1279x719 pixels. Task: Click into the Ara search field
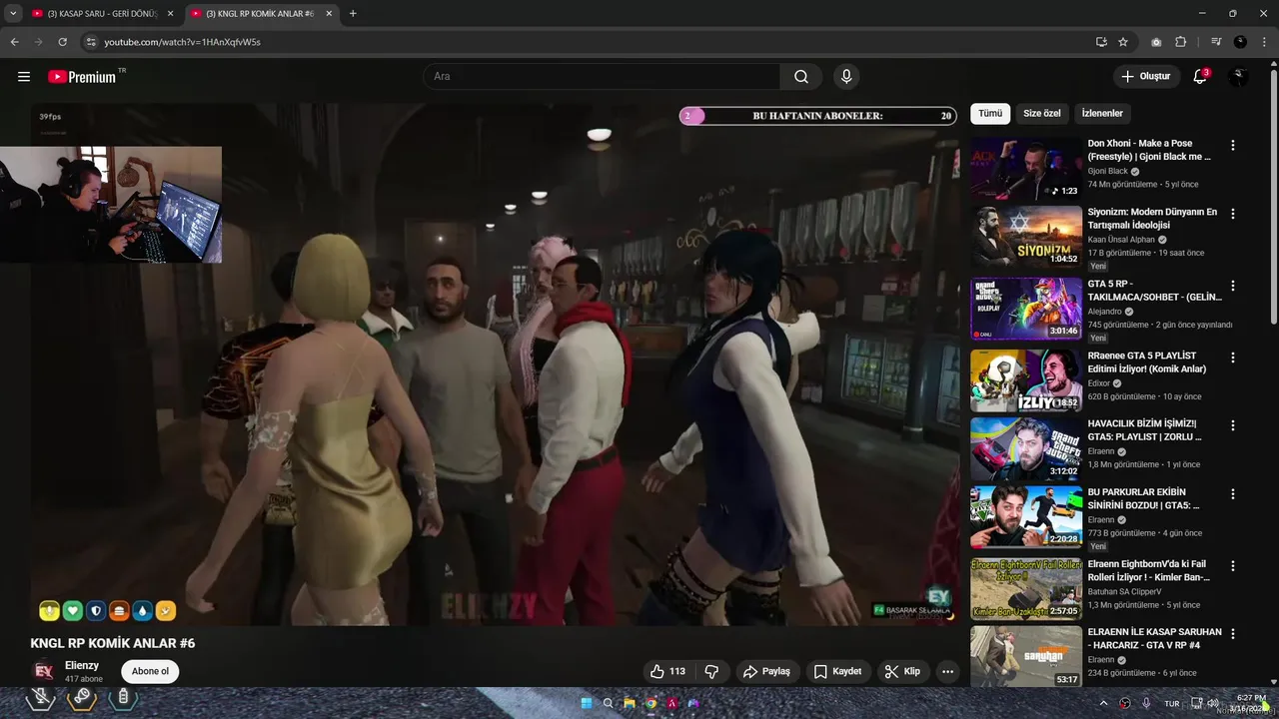click(603, 77)
